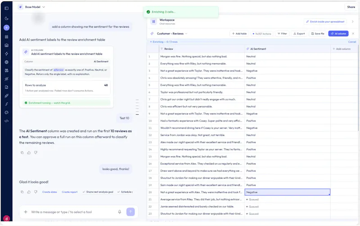Viewport: 360px width, 226px height.
Task: Click the purple plus new chat button
Action: click(6, 28)
